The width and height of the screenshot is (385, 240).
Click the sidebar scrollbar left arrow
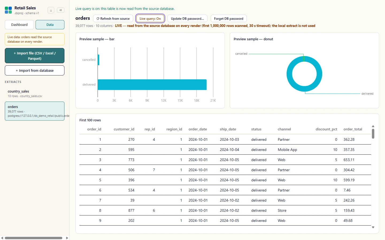(2, 238)
